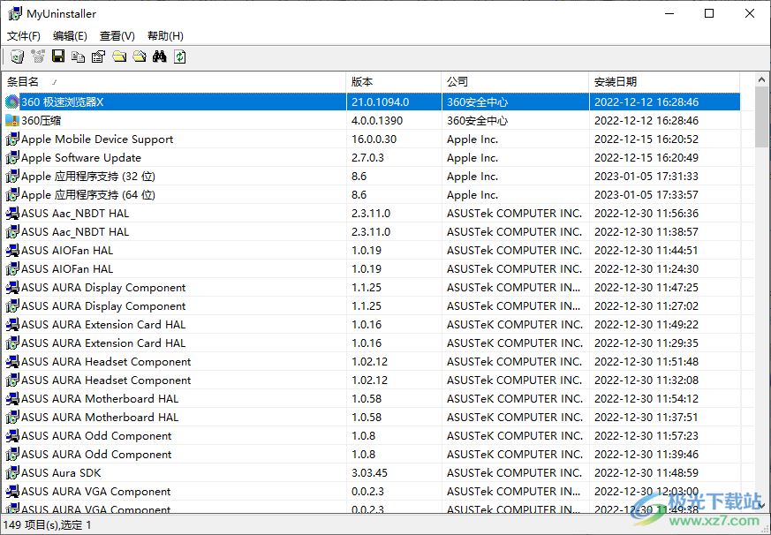Open the install folder with the yellow folder icon

[x=119, y=57]
